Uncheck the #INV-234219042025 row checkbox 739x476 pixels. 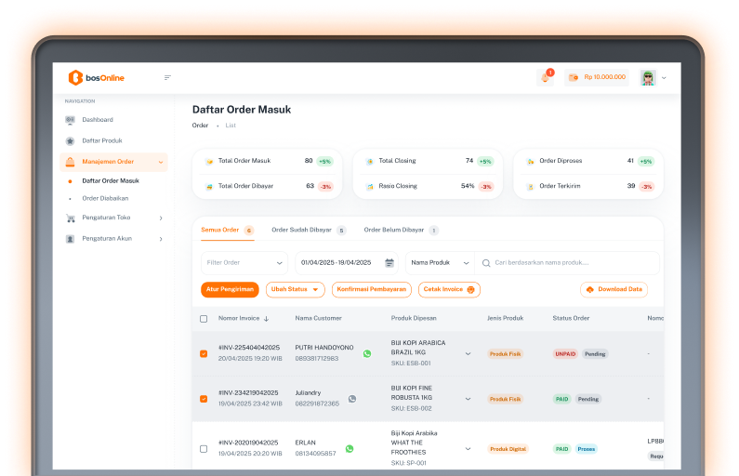204,399
